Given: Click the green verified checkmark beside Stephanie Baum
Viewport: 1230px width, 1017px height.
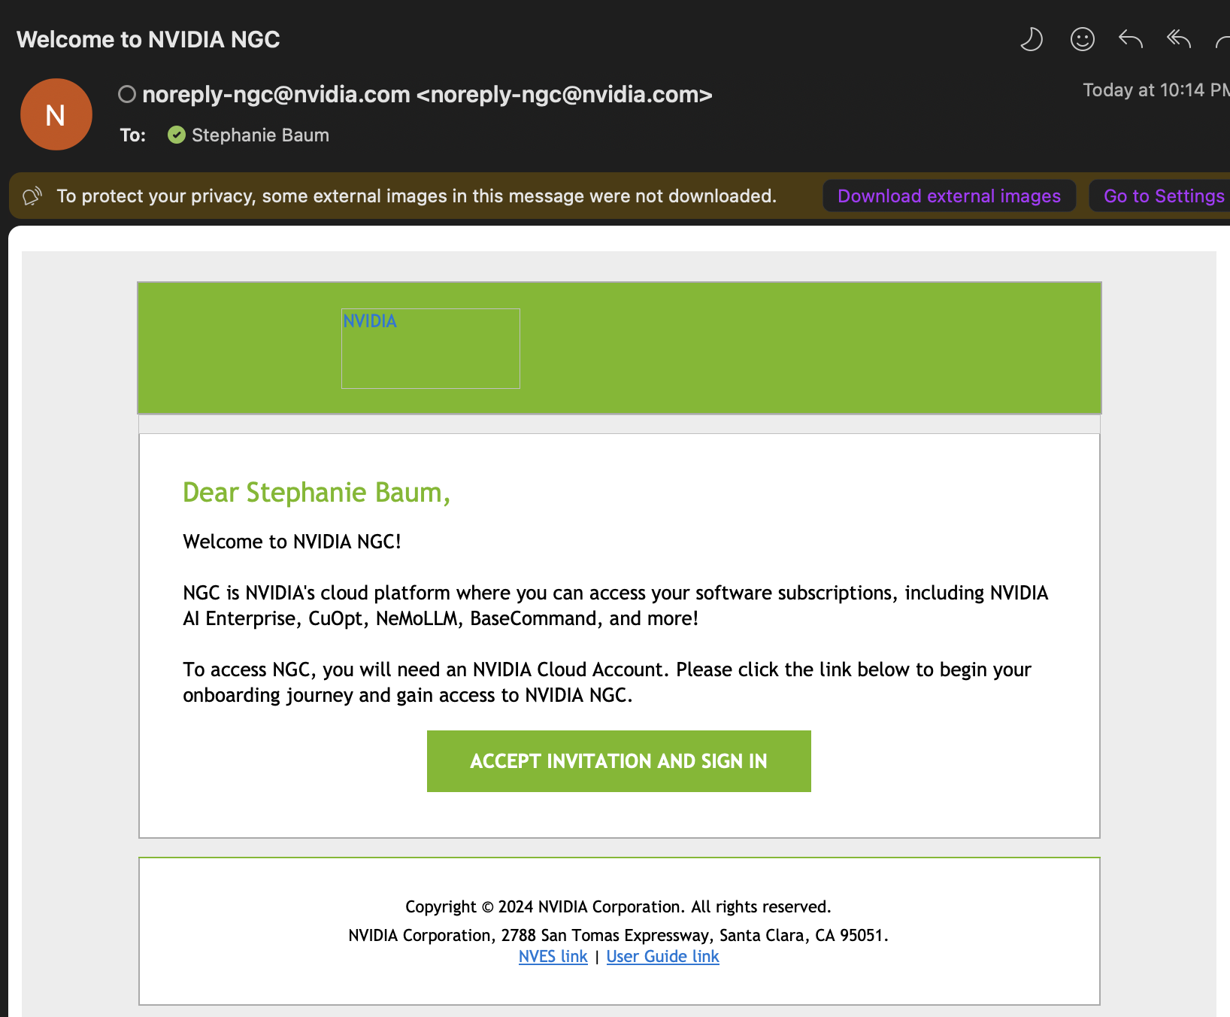Looking at the screenshot, I should [177, 135].
